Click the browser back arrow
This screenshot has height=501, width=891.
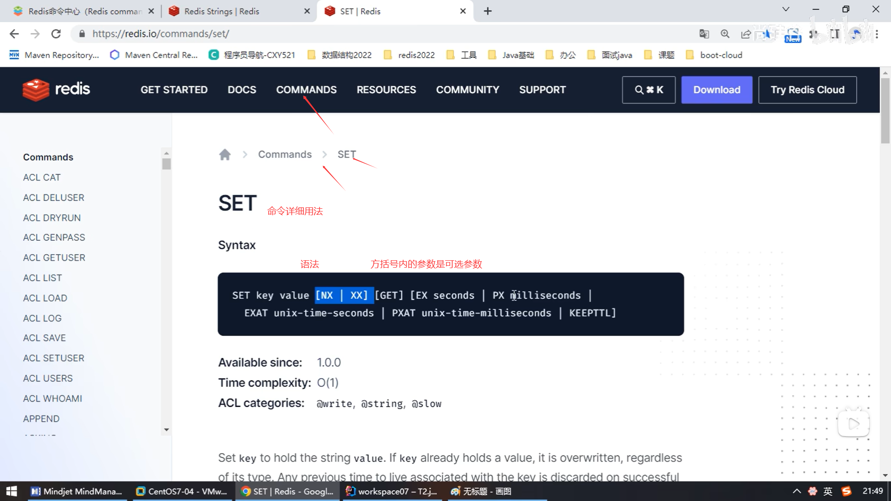click(x=14, y=34)
